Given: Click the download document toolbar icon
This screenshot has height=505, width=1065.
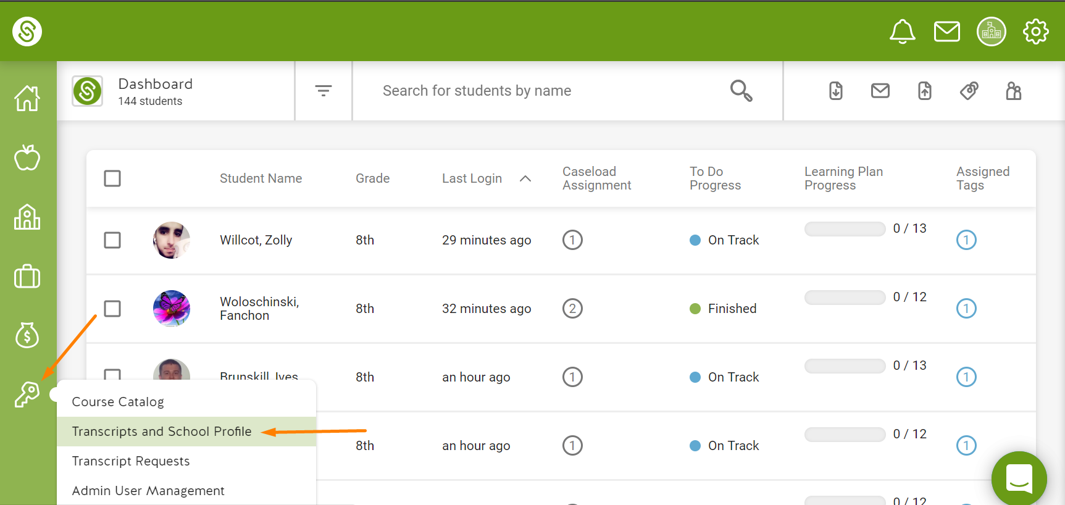Looking at the screenshot, I should coord(835,91).
